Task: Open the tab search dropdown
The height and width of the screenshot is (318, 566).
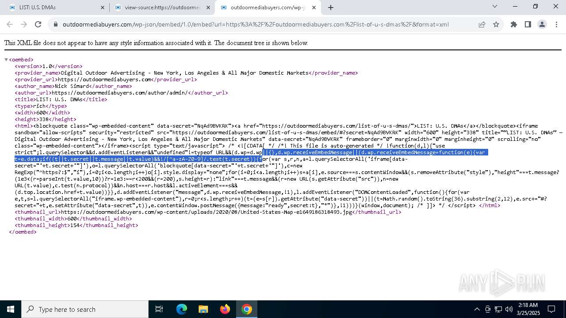Action: (x=495, y=7)
